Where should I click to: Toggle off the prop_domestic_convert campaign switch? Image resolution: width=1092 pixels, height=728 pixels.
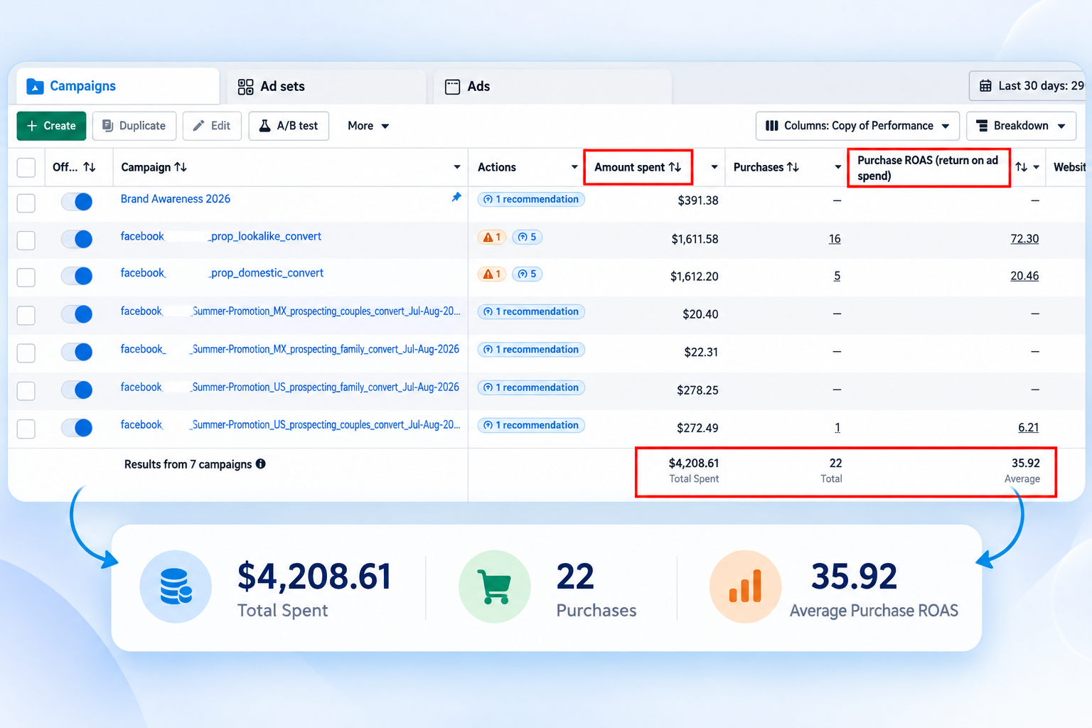tap(77, 276)
